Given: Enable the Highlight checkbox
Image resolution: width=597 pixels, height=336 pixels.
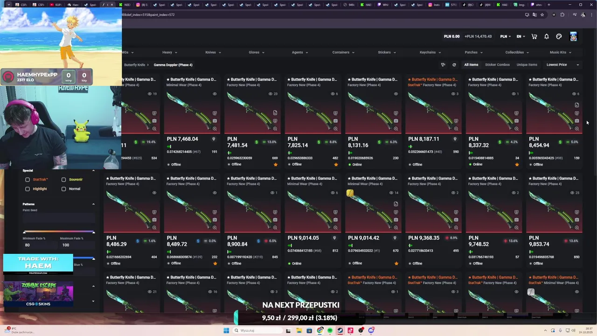Looking at the screenshot, I should tap(28, 189).
